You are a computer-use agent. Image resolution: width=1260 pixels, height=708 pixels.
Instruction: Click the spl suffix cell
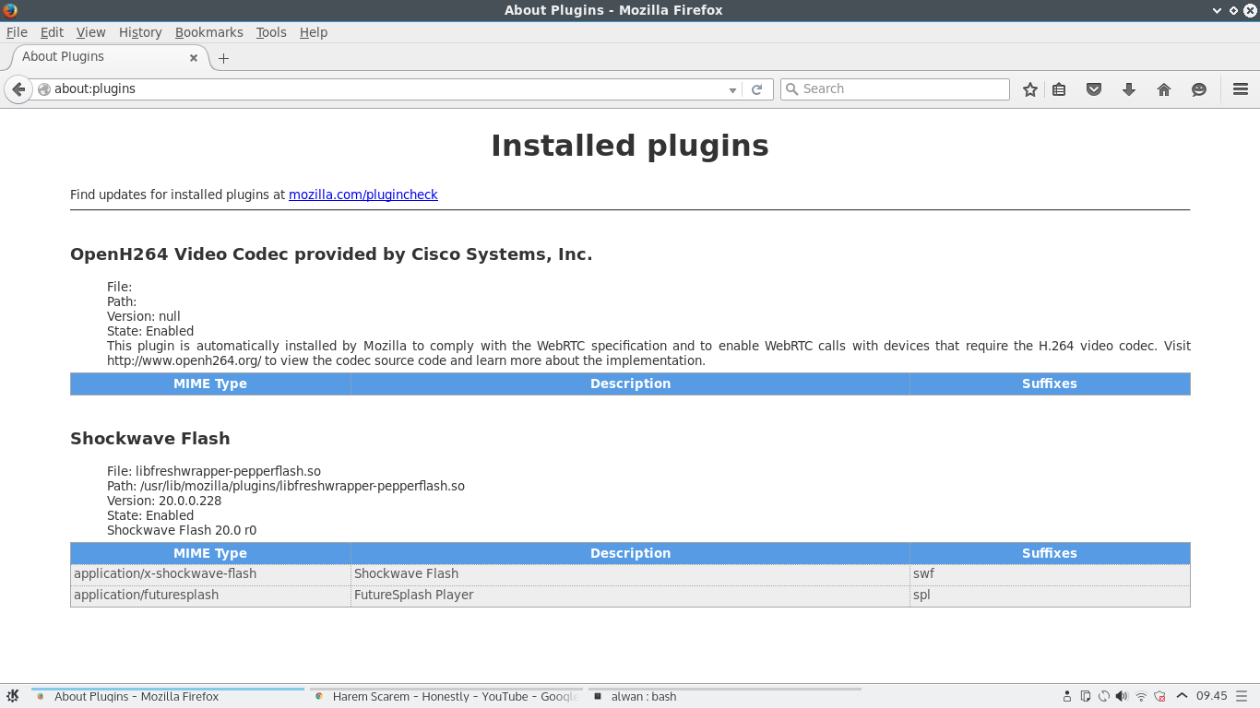point(1050,596)
